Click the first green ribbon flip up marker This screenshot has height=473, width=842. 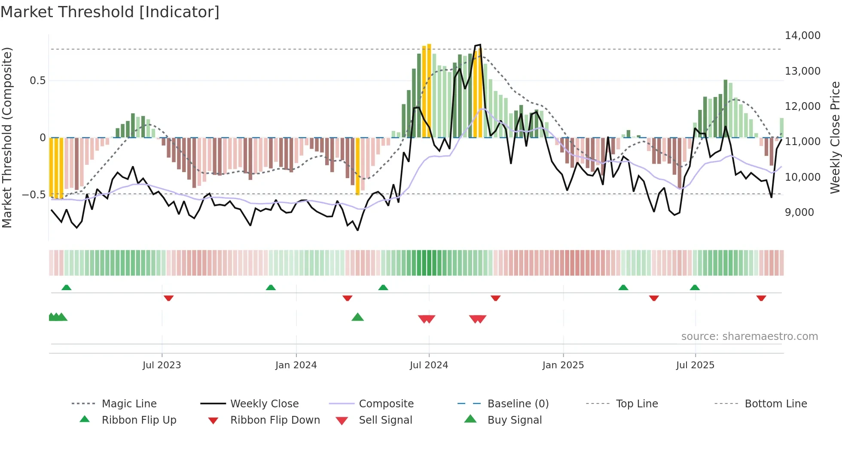tap(66, 288)
